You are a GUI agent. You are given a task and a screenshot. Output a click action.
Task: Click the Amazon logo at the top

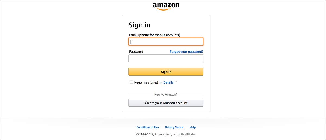pos(166,5)
